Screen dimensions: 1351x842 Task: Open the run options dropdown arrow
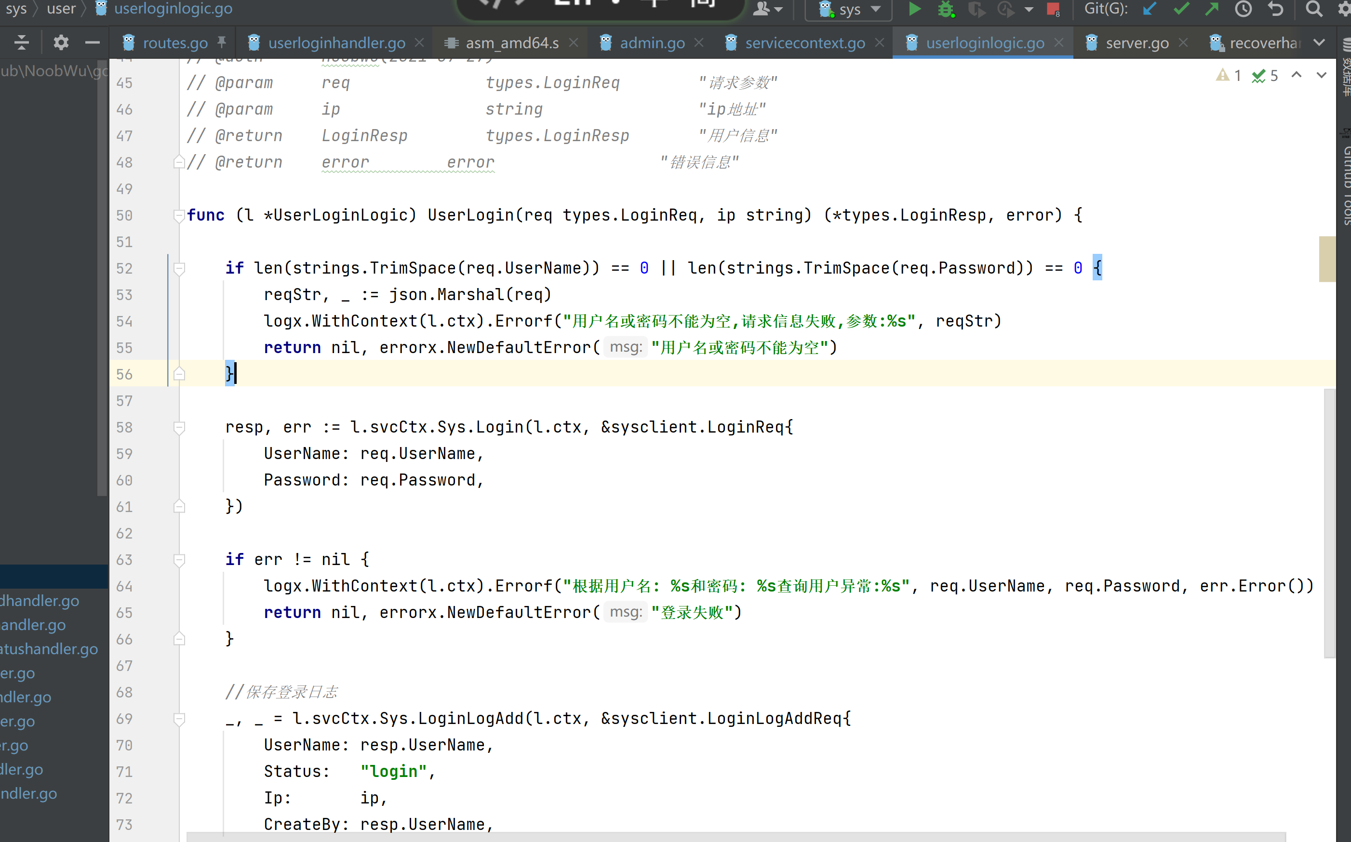[1029, 10]
